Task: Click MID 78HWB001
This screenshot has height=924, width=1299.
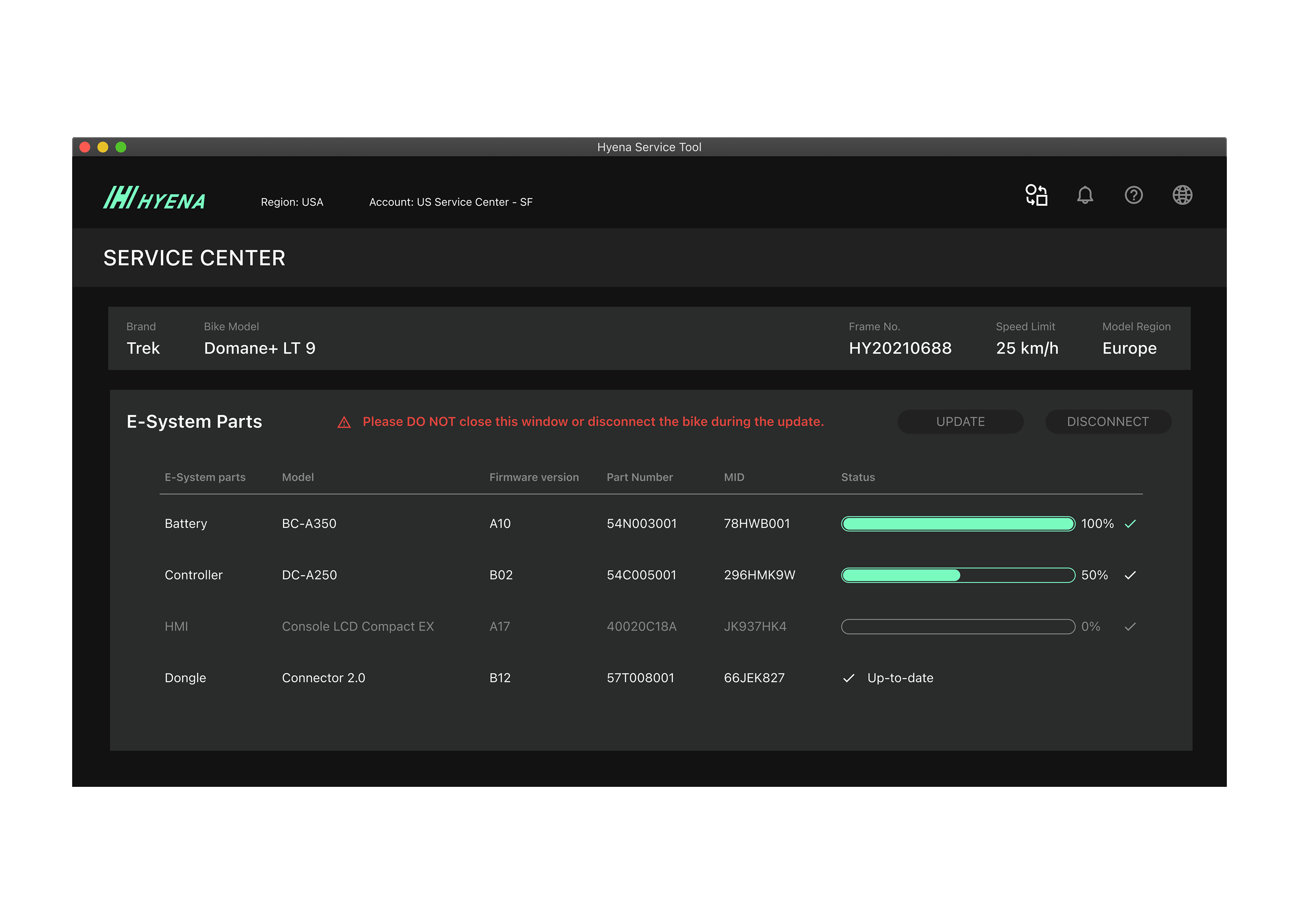Action: click(757, 523)
